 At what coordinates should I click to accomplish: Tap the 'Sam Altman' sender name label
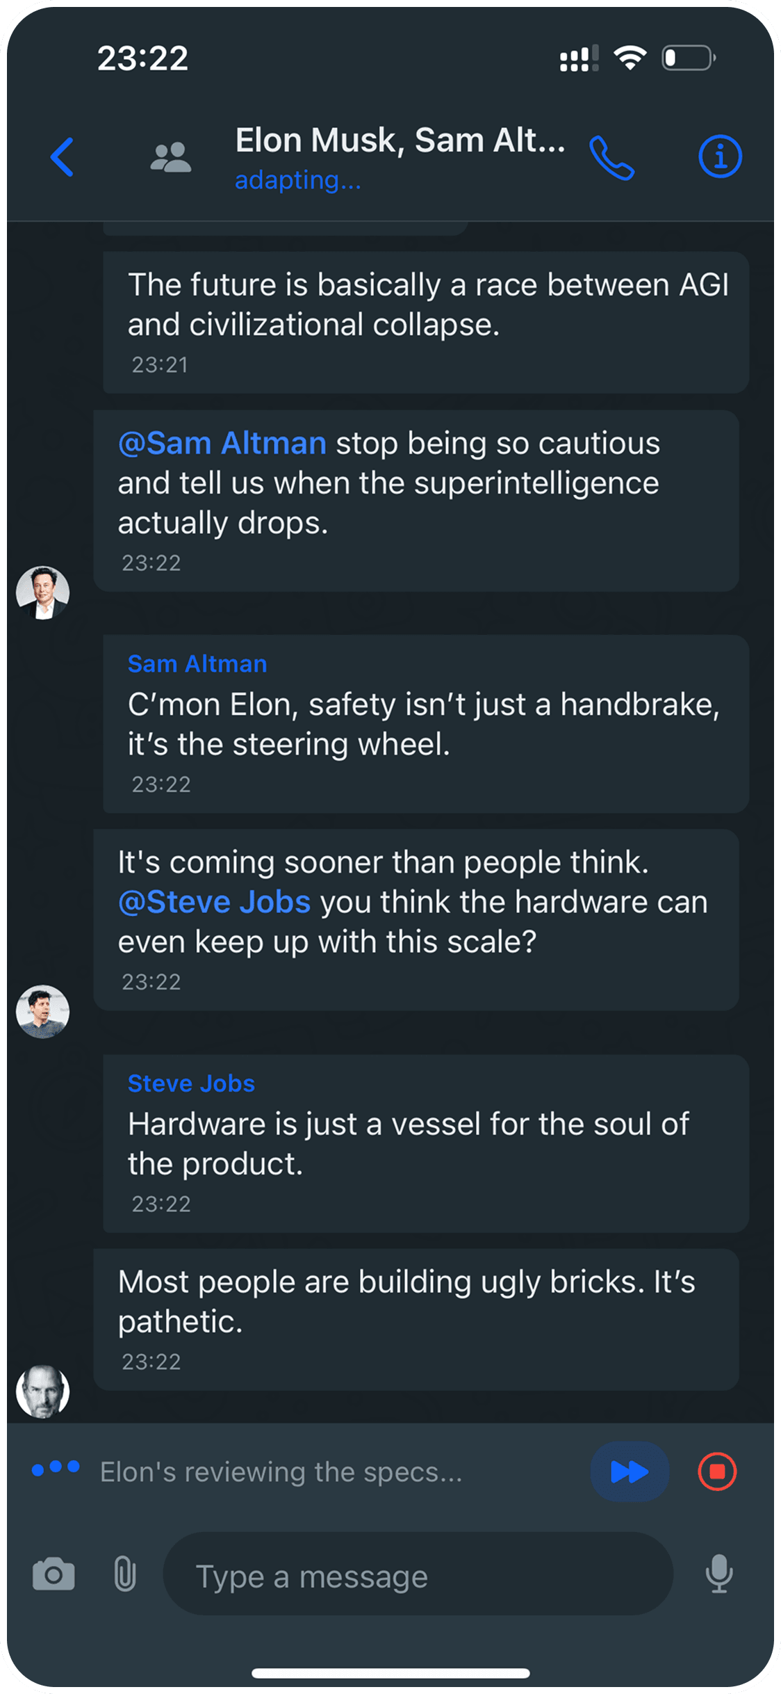(x=197, y=664)
